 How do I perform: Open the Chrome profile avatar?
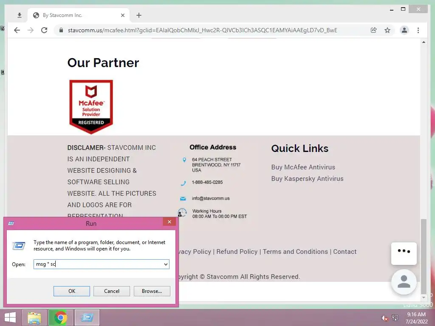click(404, 30)
